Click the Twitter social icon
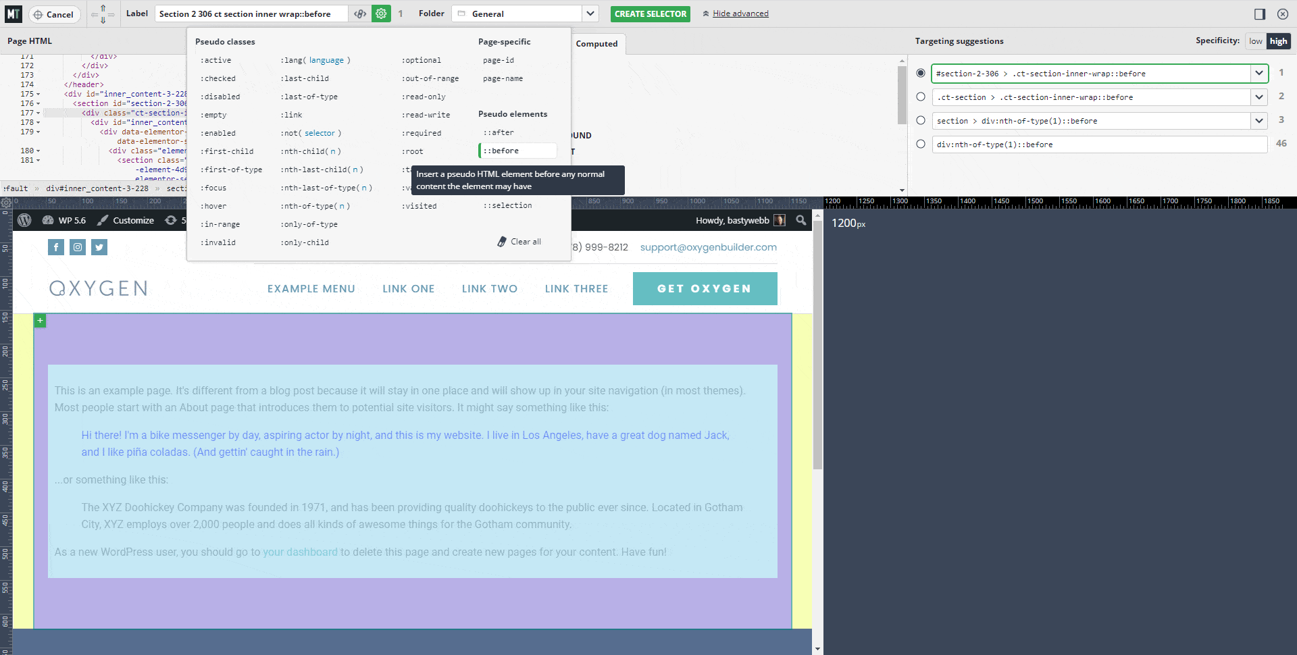The image size is (1297, 655). [x=99, y=247]
